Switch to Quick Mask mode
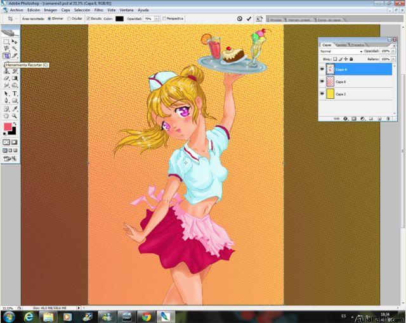Image resolution: width=406 pixels, height=323 pixels. click(14, 142)
